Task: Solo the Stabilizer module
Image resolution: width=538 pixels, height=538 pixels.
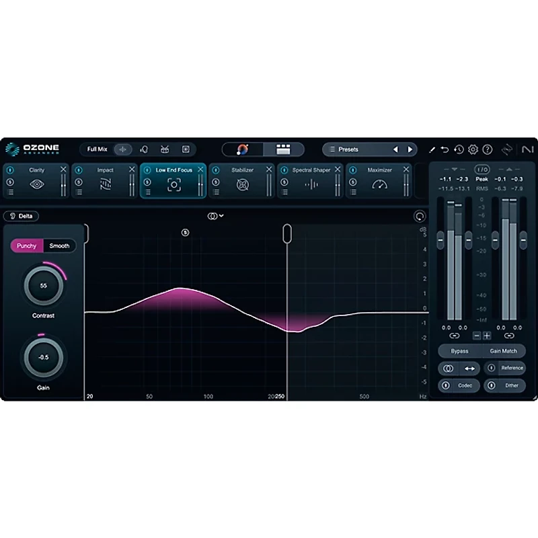Action: (215, 182)
